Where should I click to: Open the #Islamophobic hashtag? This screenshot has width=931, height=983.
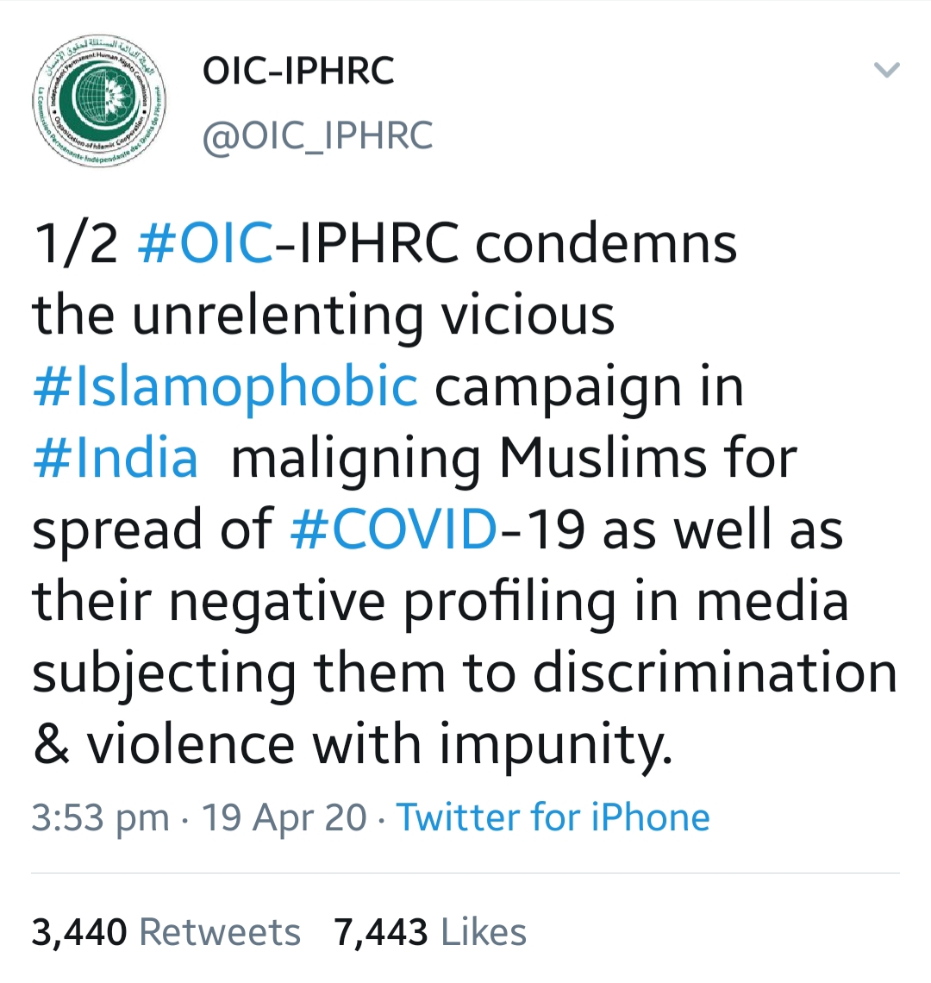tap(225, 385)
